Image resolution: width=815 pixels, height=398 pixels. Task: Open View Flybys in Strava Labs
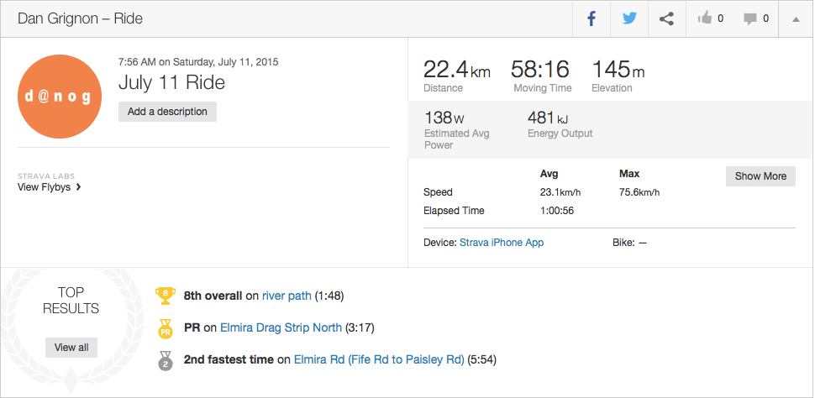click(x=49, y=187)
